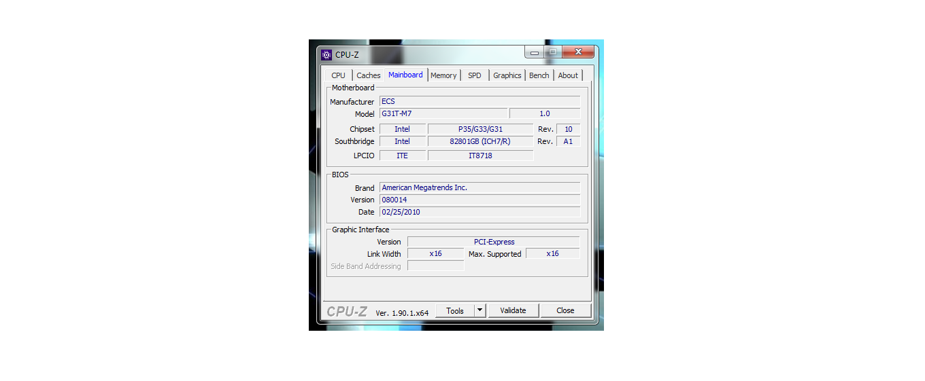Click the Southbridge vendor Intel field
The image size is (925, 381).
point(403,141)
